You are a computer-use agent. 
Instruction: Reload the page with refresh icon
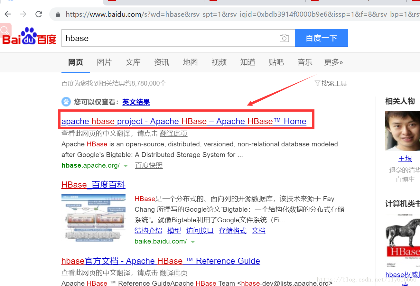(x=39, y=14)
